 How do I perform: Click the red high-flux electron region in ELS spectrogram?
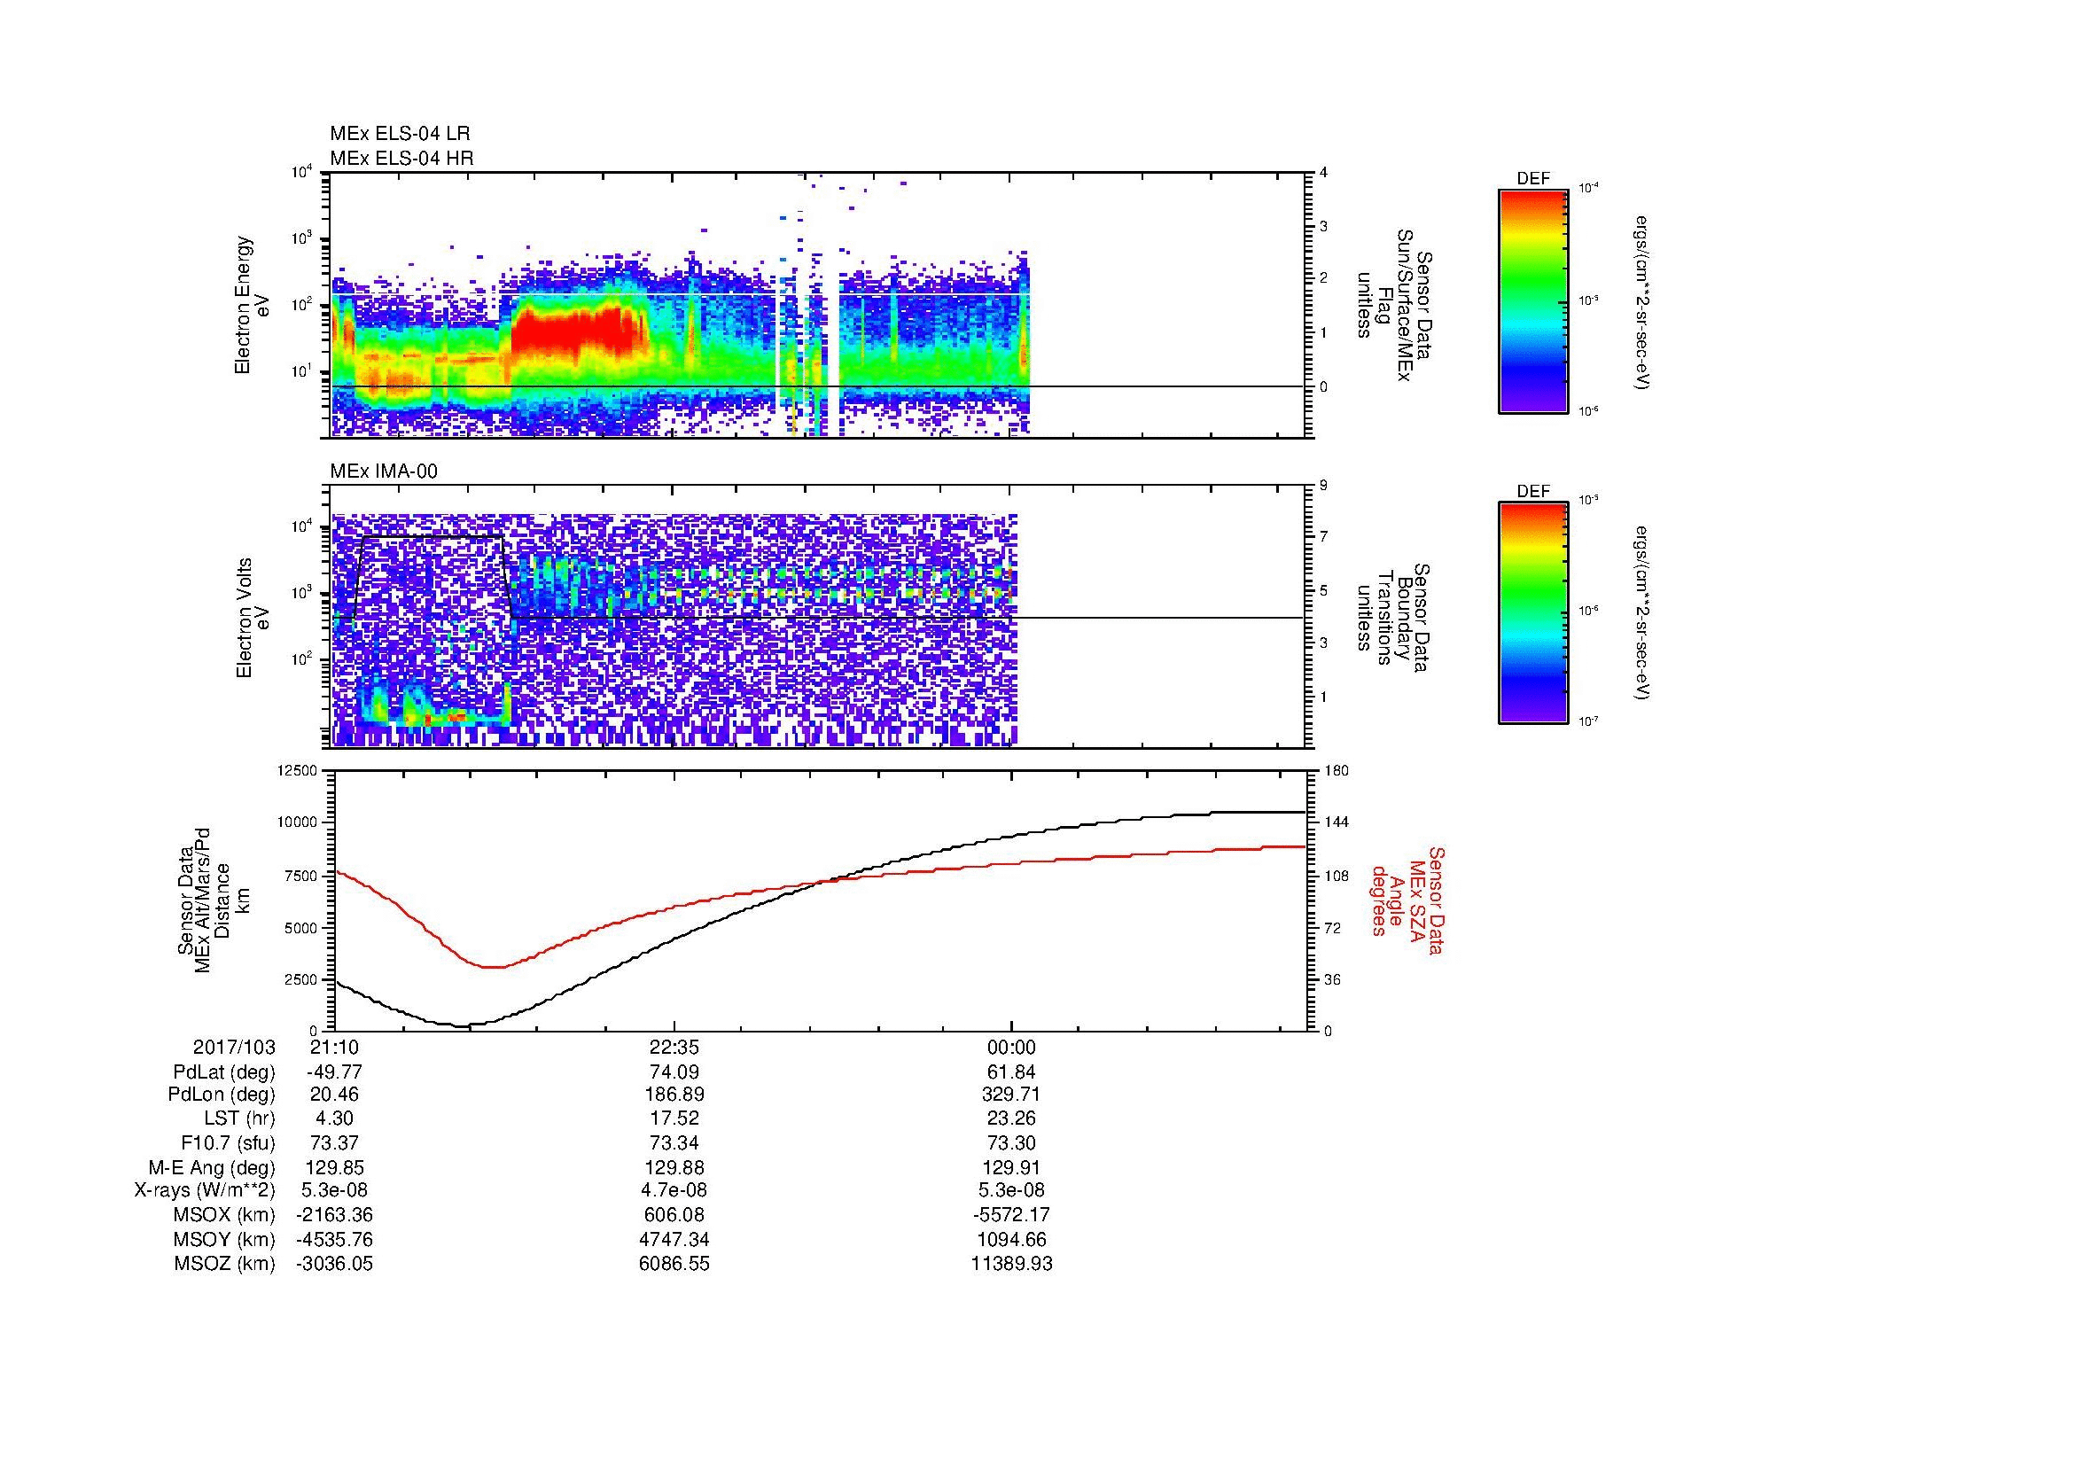[x=578, y=332]
